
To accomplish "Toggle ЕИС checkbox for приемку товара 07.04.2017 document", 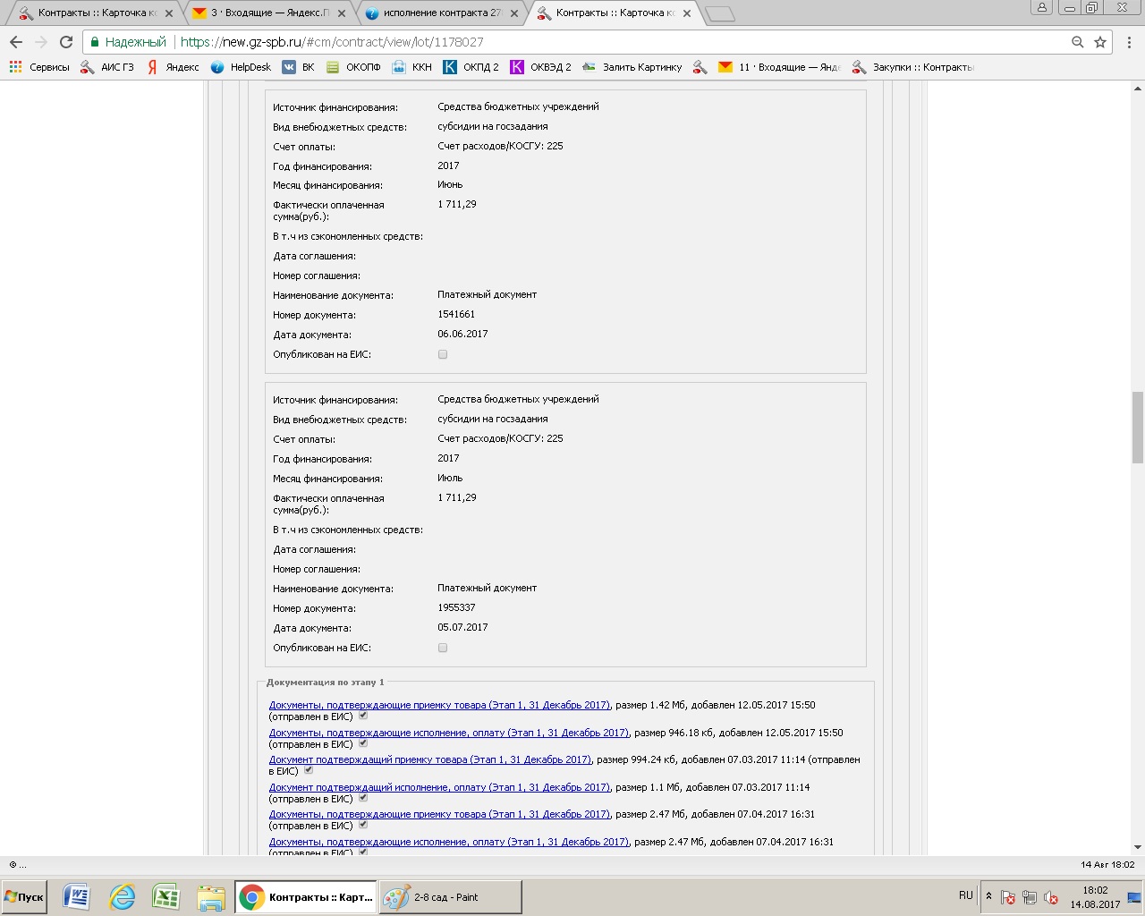I will 363,826.
